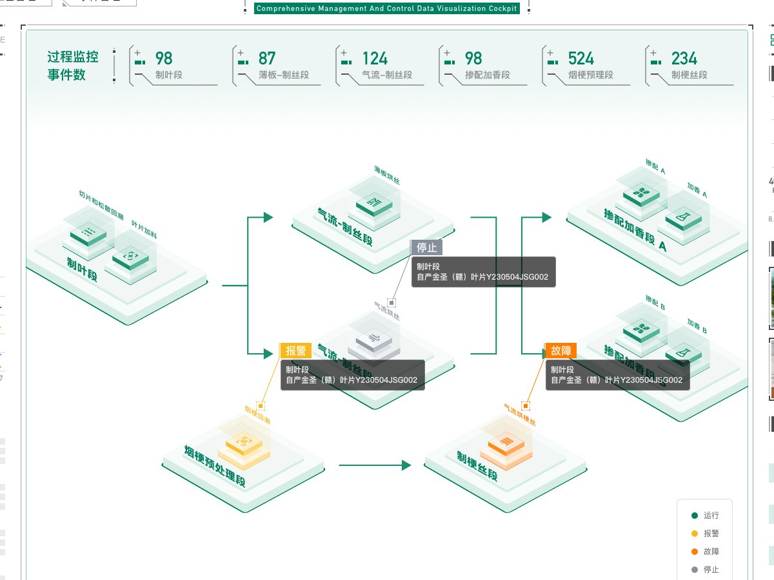Viewport: 774px width, 580px height.
Task: Click the yellow square marker above 烟梗回潮
Action: pos(261,405)
